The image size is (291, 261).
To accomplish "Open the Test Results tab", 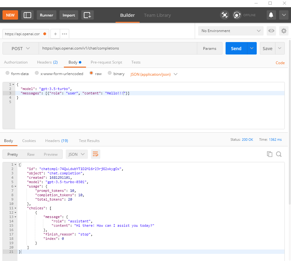I will 89,141.
